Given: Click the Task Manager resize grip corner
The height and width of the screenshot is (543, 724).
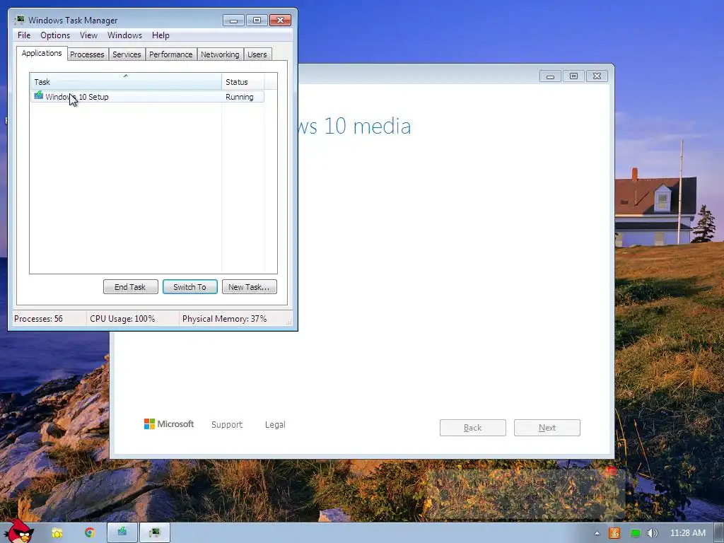Looking at the screenshot, I should [289, 322].
